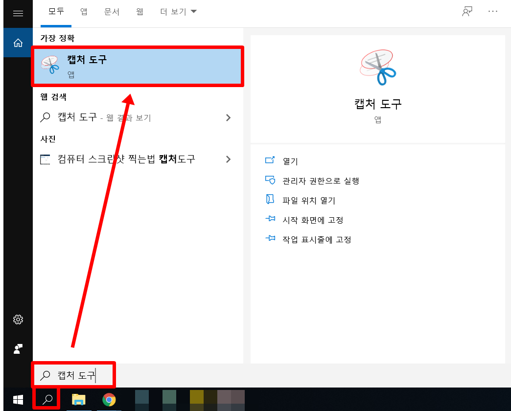The image size is (511, 411).
Task: Click the feedback person icon in sidebar
Action: [x=18, y=349]
